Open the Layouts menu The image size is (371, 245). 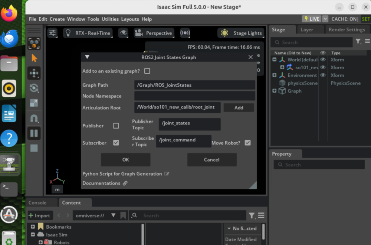coord(130,19)
